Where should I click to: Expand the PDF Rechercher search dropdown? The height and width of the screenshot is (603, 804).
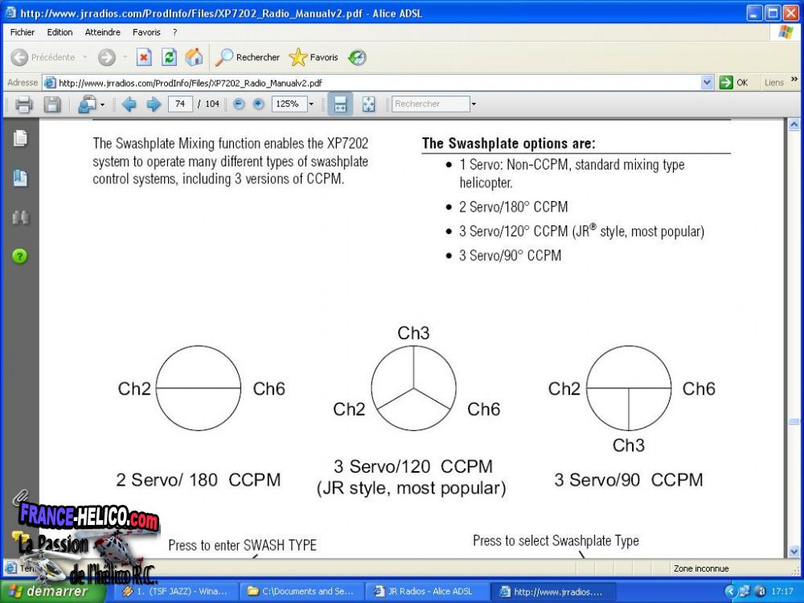pos(474,104)
